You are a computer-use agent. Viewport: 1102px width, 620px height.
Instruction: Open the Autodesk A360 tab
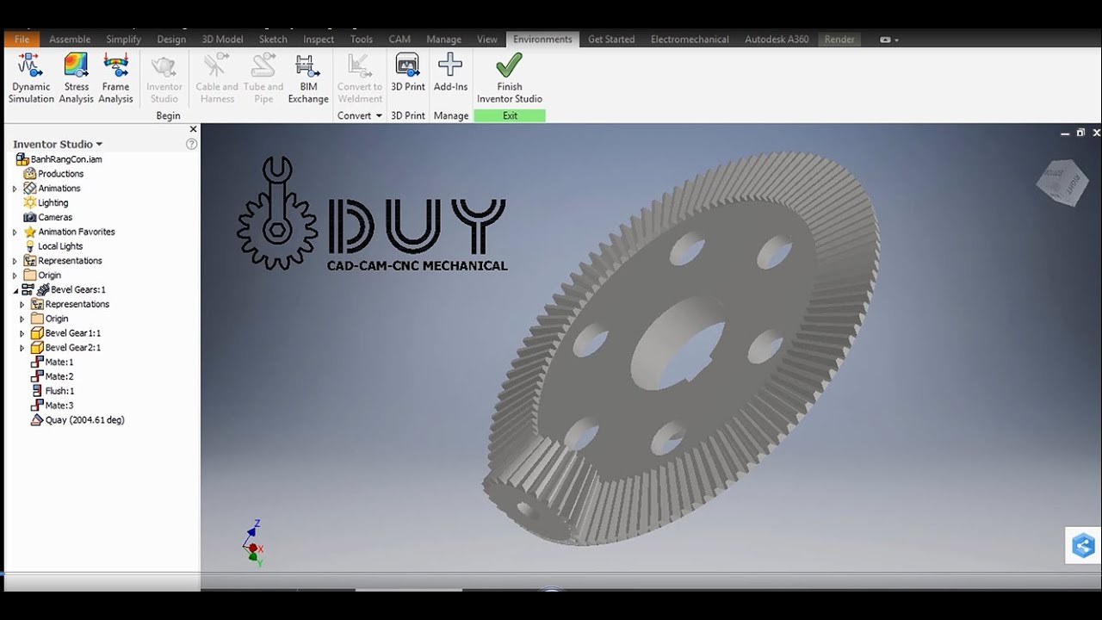tap(777, 39)
